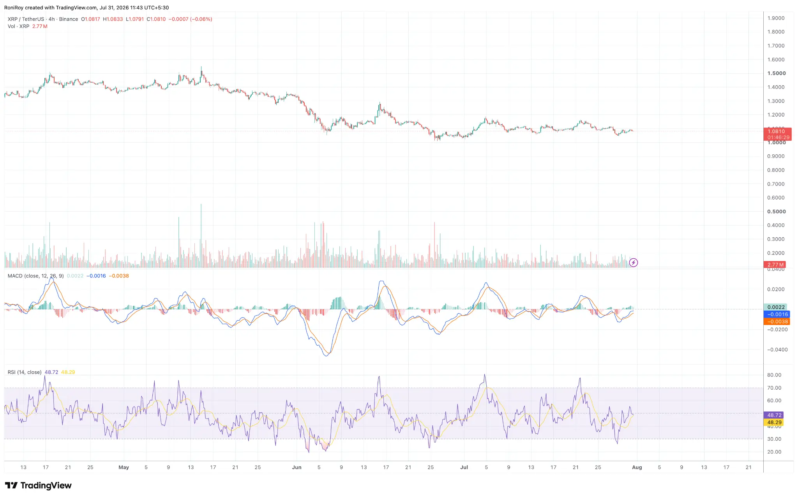798x498 pixels.
Task: Click the yellow 48.29 RSI axis tag
Action: pos(774,422)
